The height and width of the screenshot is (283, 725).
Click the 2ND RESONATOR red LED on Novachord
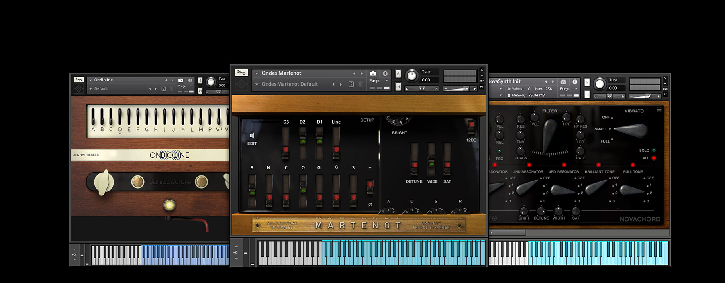pos(529,165)
